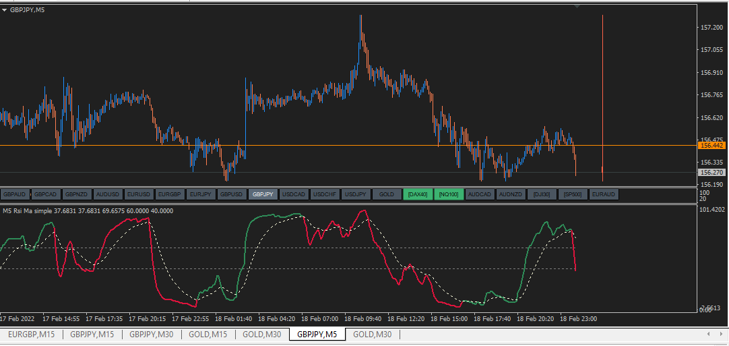Image resolution: width=729 pixels, height=346 pixels.
Task: Open AUDUSD from symbol buttons
Action: 108,194
